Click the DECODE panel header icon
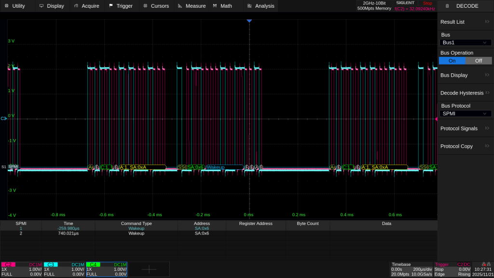This screenshot has height=278, width=494. tap(447, 6)
